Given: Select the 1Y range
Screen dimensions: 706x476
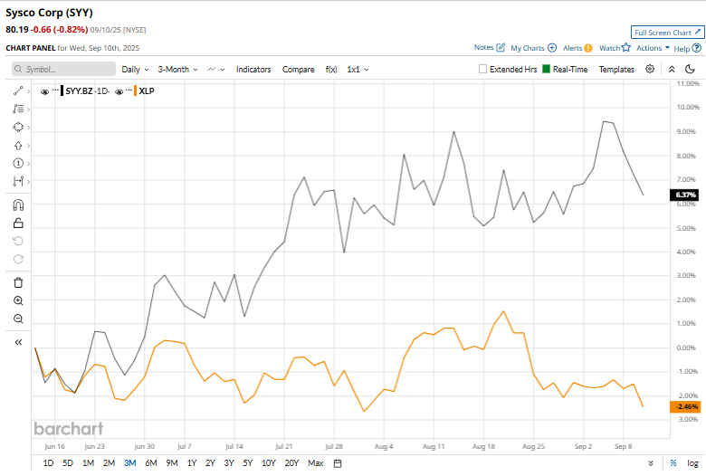Looking at the screenshot, I should (x=192, y=463).
